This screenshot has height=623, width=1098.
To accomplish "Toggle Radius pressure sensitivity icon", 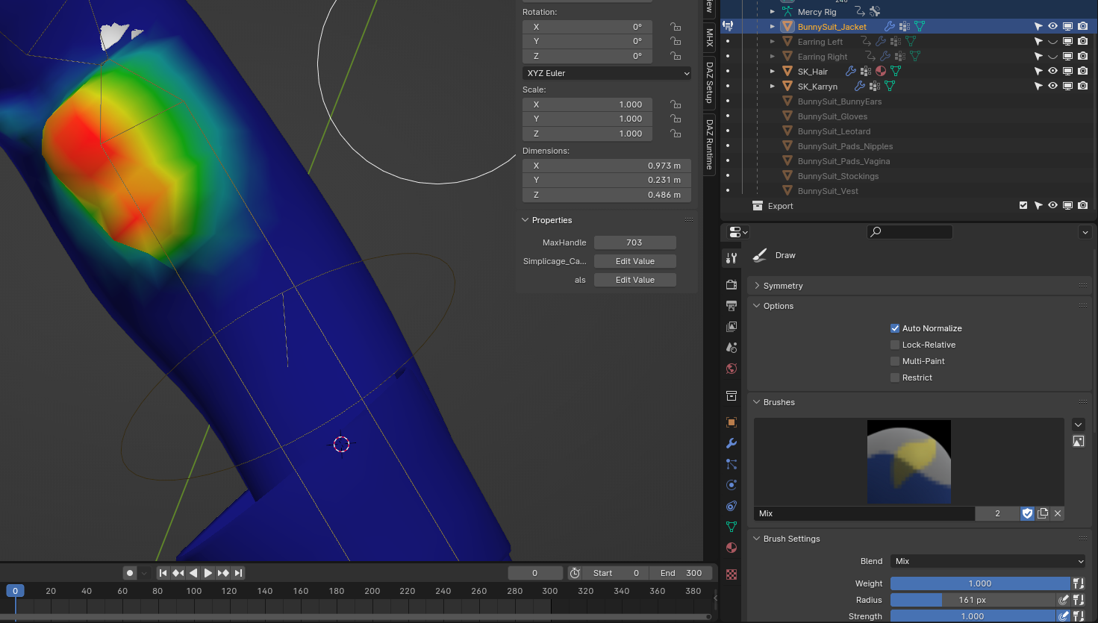I will (1064, 600).
